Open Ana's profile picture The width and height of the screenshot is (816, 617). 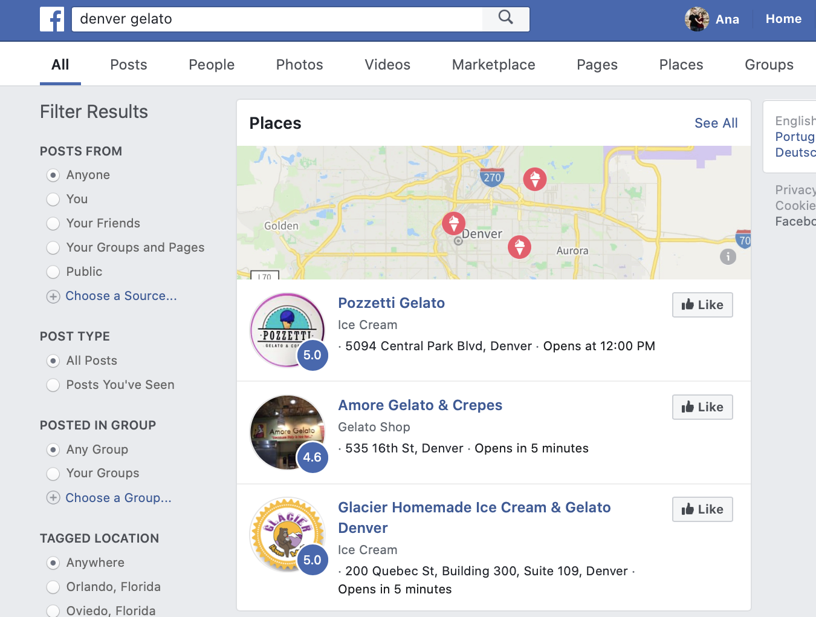tap(697, 19)
